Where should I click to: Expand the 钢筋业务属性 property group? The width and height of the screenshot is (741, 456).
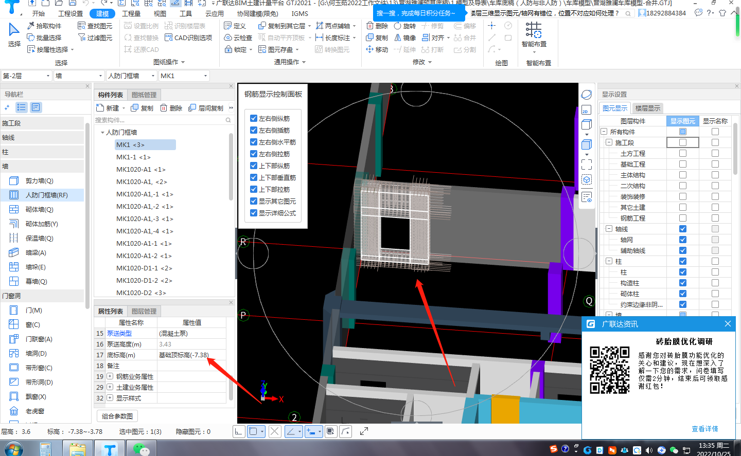pyautogui.click(x=110, y=377)
